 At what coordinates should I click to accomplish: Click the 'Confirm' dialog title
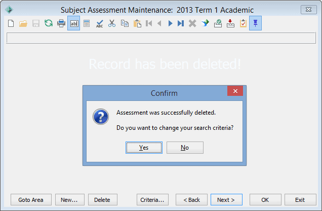pos(164,93)
